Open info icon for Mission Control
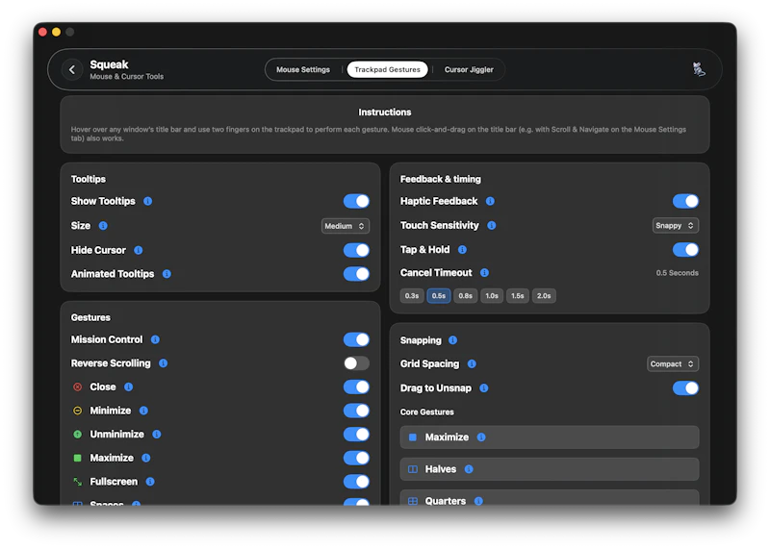This screenshot has width=770, height=549. [155, 339]
